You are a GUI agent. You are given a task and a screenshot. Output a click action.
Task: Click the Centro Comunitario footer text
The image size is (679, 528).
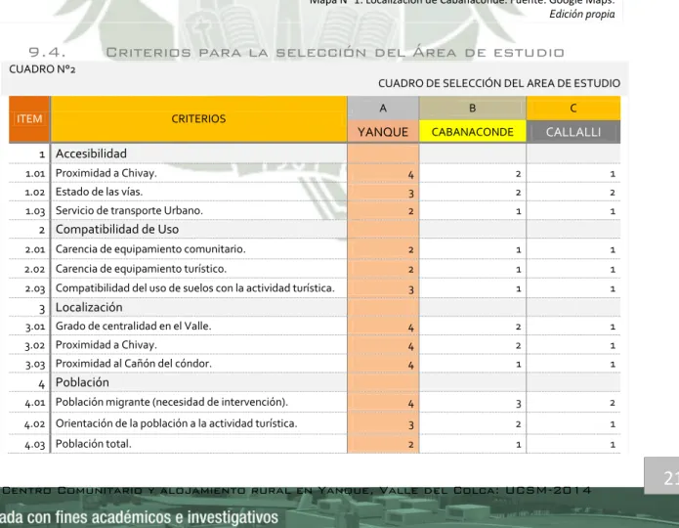tap(297, 490)
